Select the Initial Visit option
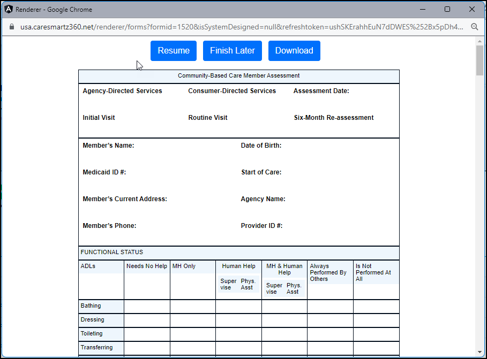 (x=98, y=117)
